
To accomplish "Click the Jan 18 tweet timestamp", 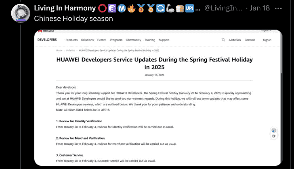I will click(x=259, y=8).
